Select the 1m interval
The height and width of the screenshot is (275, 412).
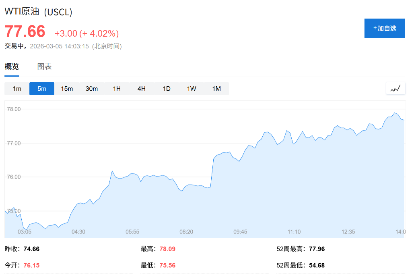click(17, 89)
